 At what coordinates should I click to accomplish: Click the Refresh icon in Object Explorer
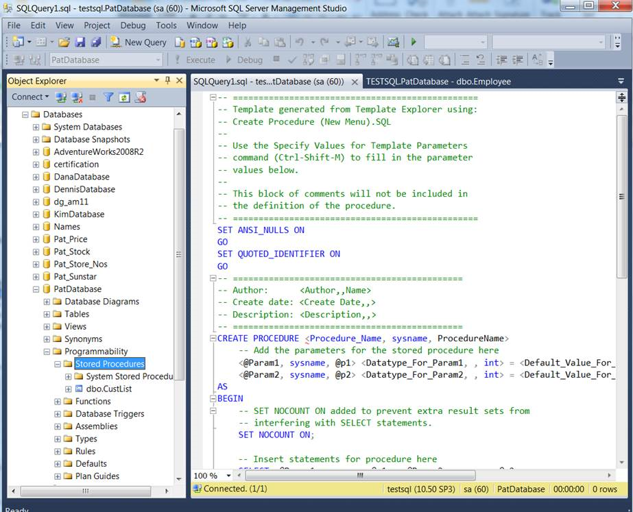coord(124,97)
